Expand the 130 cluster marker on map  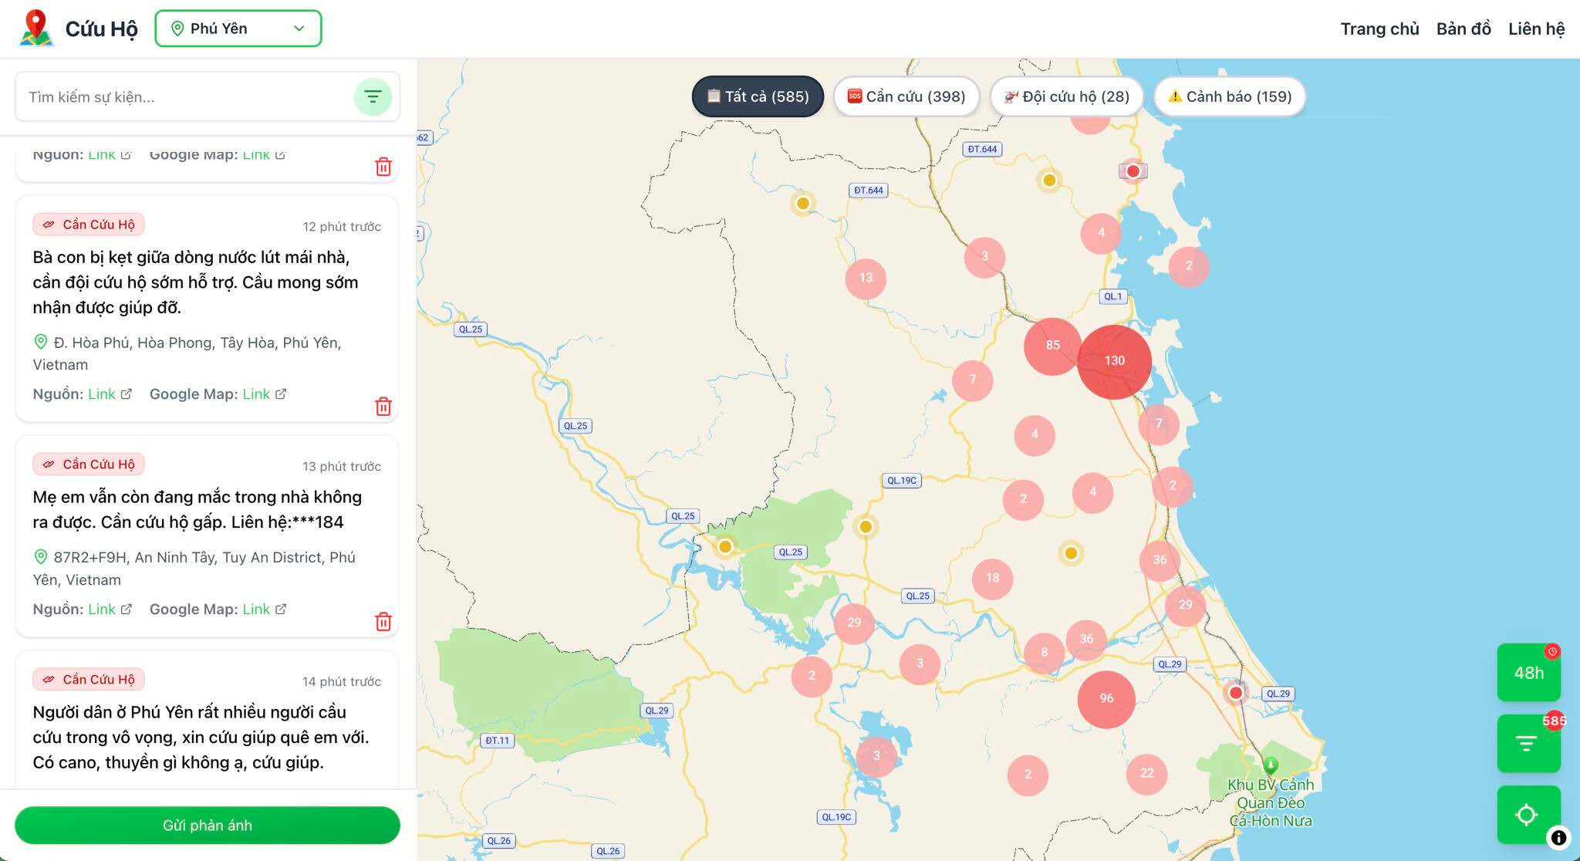coord(1114,361)
